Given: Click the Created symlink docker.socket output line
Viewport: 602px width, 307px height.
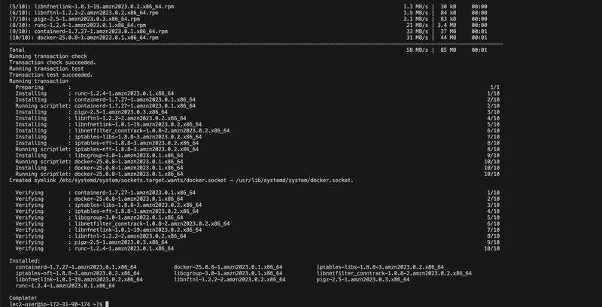Looking at the screenshot, I should 181,180.
